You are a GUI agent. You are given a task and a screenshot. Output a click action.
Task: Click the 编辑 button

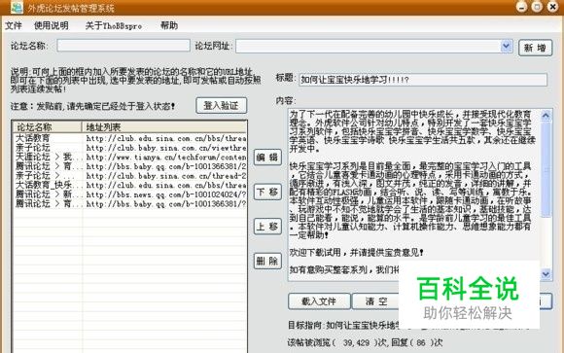click(x=267, y=158)
